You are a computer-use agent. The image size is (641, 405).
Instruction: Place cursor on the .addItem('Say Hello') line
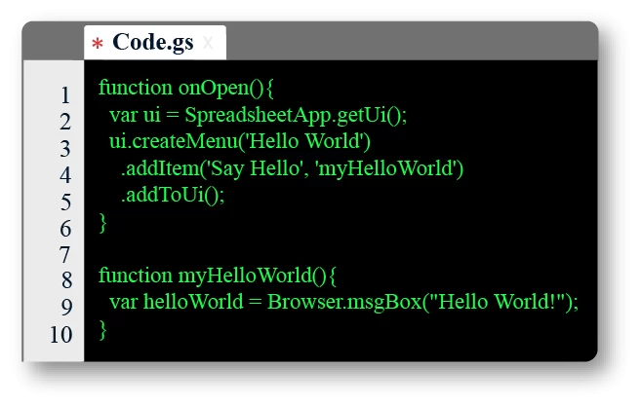[x=292, y=168]
